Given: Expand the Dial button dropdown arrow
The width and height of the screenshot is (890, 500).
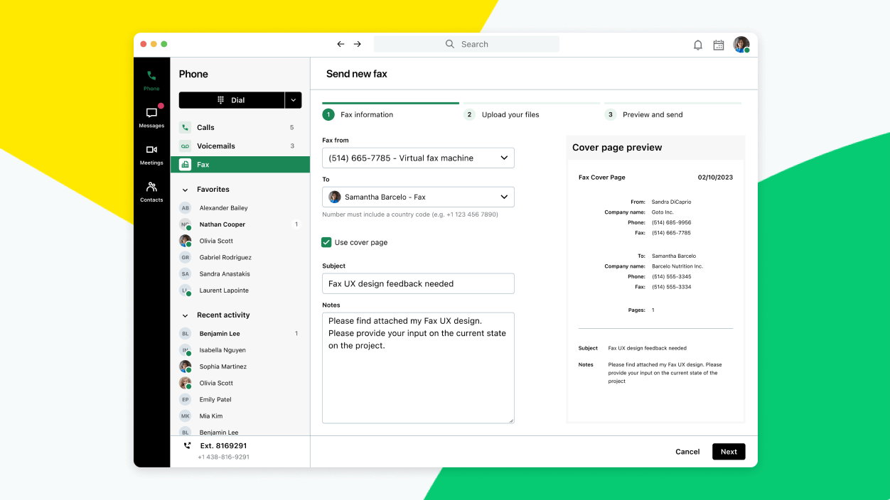Looking at the screenshot, I should point(293,100).
